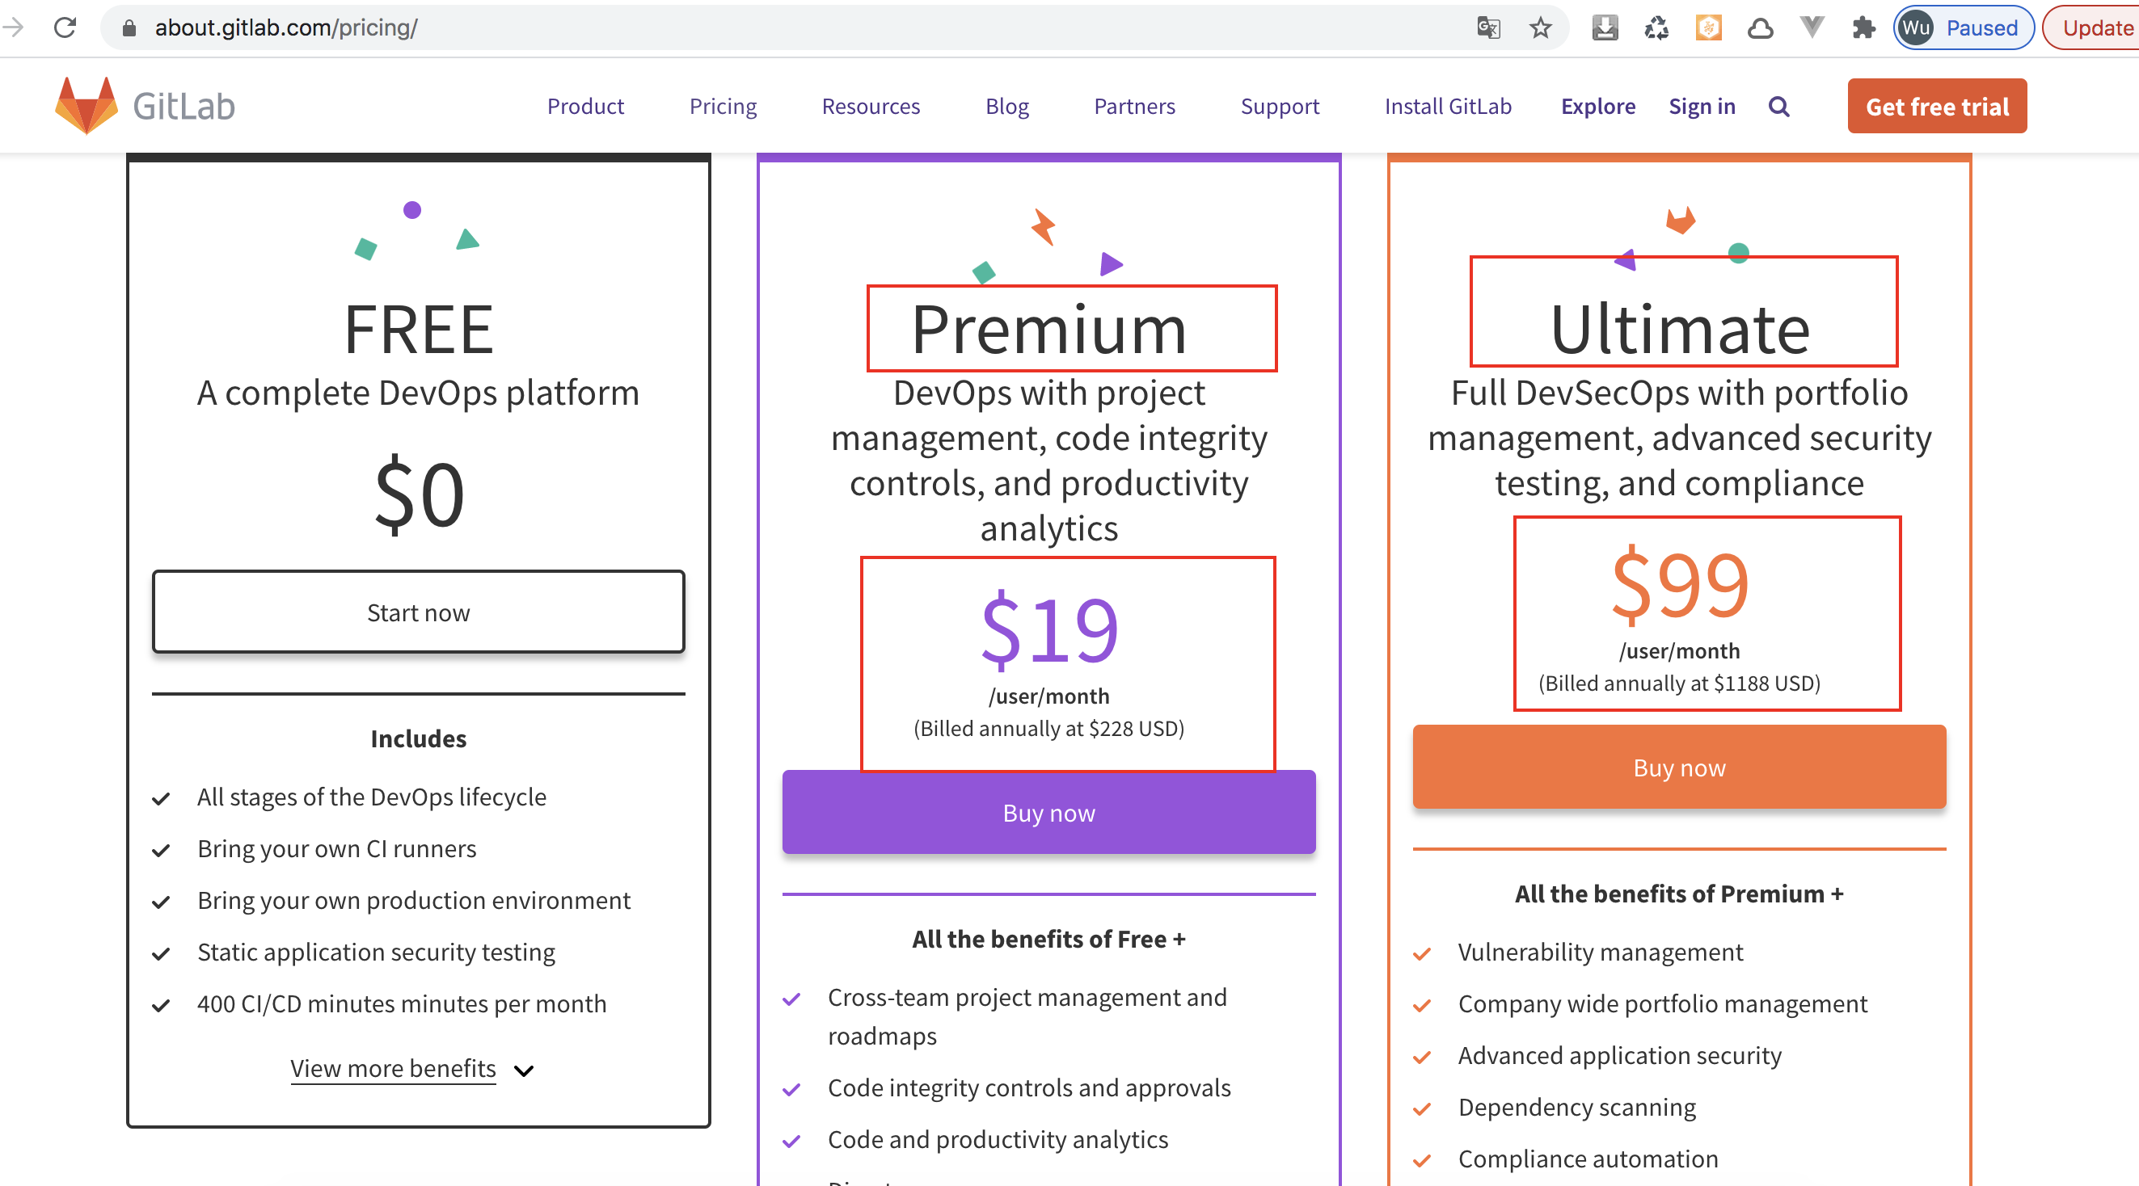Screen dimensions: 2139x1186
Task: Click 'Code integrity controls and approvals'
Action: (1030, 1088)
